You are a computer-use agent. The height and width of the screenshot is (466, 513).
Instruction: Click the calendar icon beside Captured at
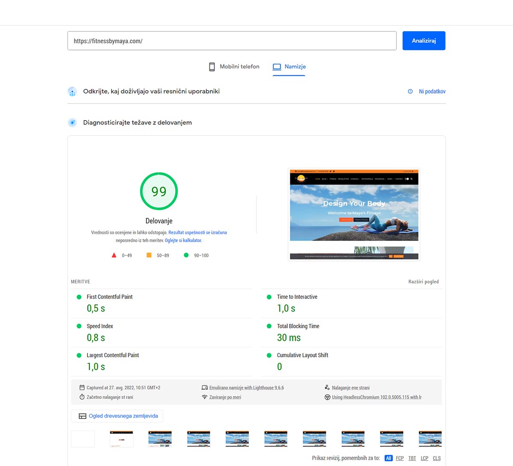point(82,387)
